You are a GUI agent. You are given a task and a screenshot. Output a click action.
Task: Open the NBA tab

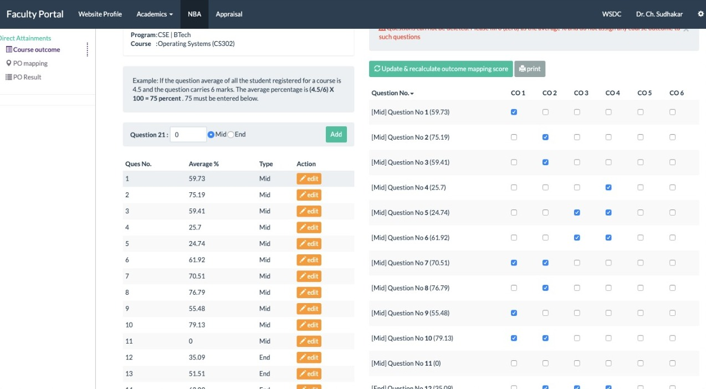point(195,14)
